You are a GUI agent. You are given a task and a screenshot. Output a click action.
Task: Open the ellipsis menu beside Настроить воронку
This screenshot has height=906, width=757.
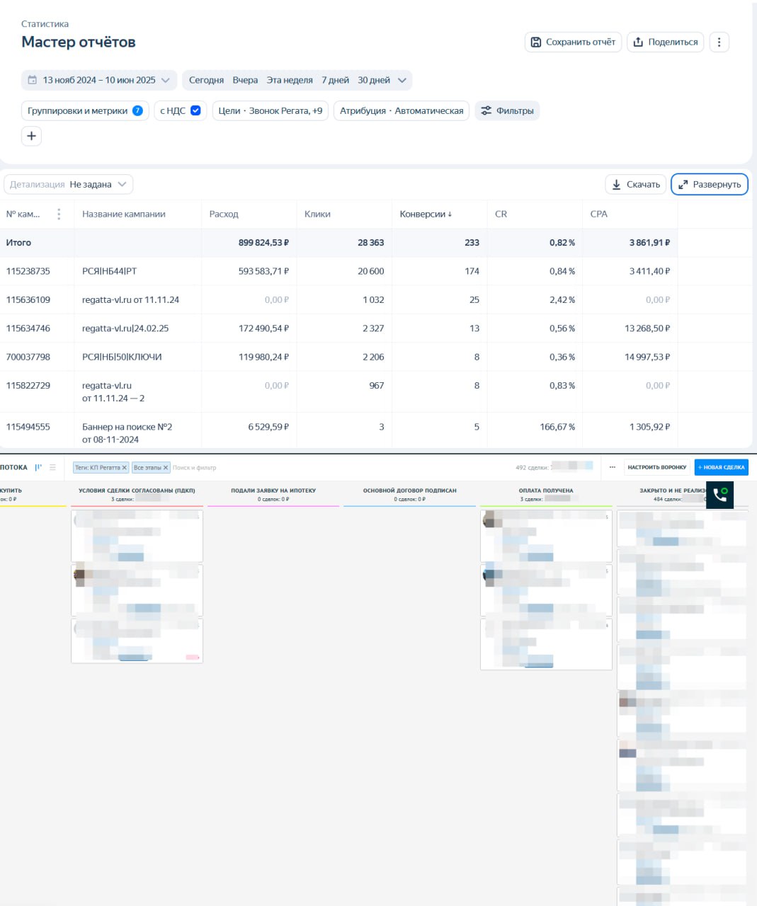(613, 467)
